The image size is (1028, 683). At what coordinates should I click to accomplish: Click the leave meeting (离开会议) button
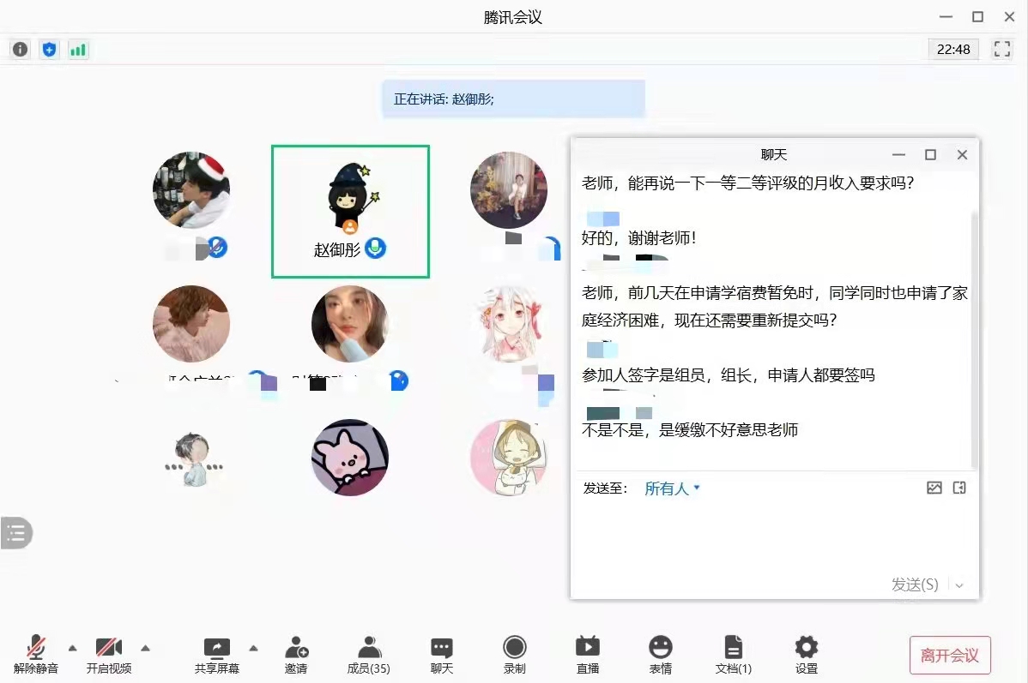coord(950,656)
